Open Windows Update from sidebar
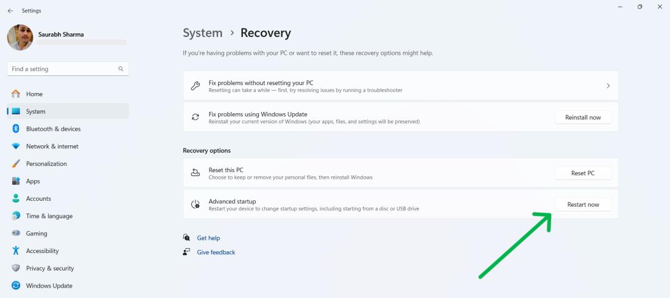Screen dimensions: 670x298 point(49,286)
